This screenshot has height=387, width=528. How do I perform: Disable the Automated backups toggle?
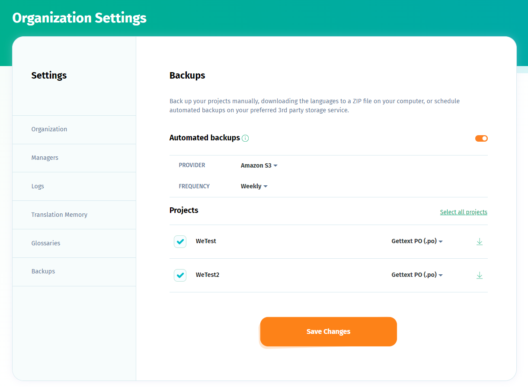coord(481,138)
